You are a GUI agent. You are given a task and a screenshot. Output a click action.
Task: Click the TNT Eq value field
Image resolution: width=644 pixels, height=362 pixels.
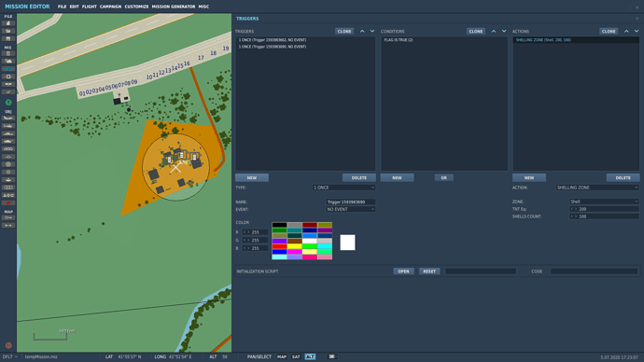pos(604,209)
